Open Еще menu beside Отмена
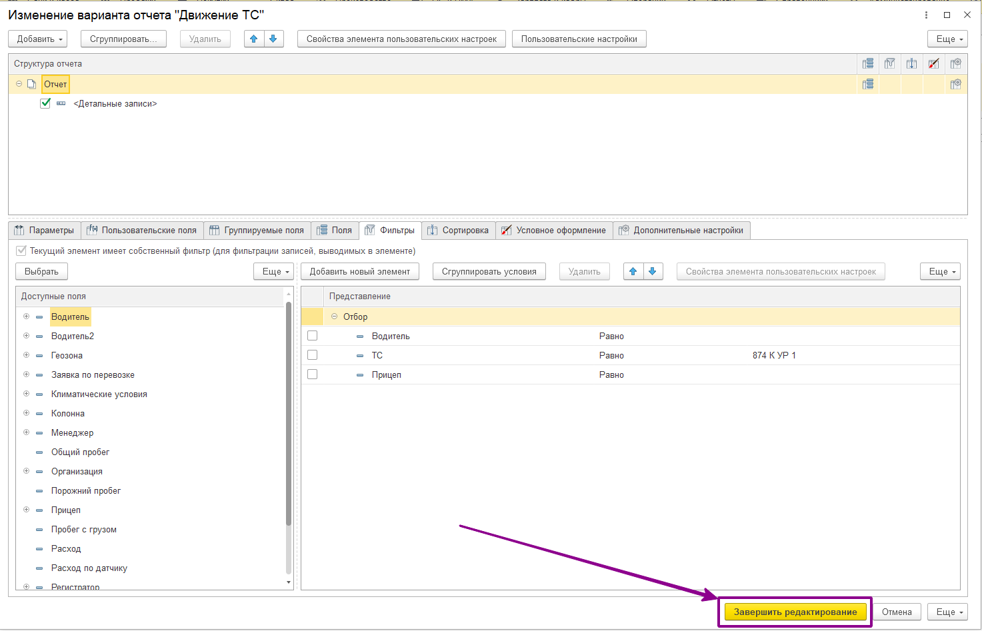The width and height of the screenshot is (982, 631). click(x=947, y=612)
